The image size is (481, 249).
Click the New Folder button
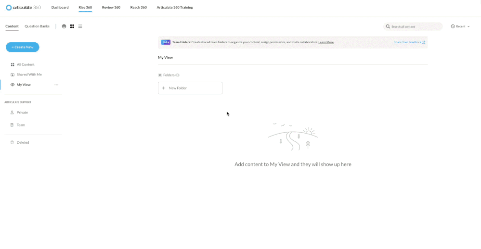pos(190,88)
